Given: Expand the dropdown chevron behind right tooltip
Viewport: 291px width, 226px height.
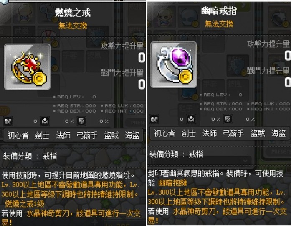Looking at the screenshot, I should (x=245, y=161).
